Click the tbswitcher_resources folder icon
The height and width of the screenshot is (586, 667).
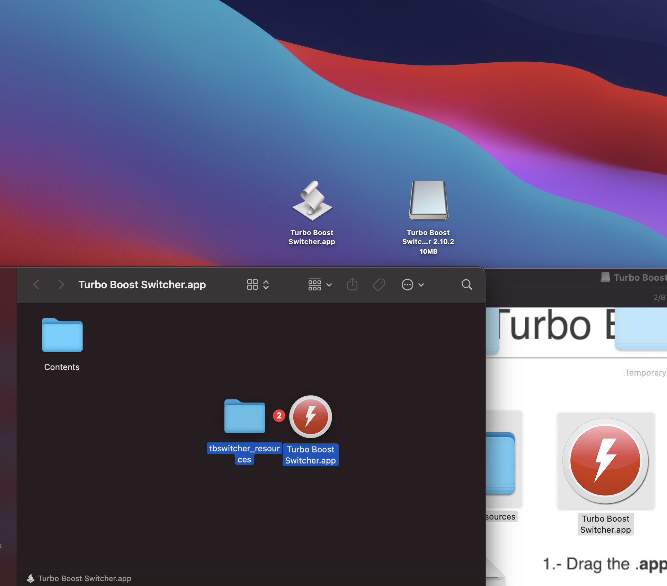pos(244,416)
